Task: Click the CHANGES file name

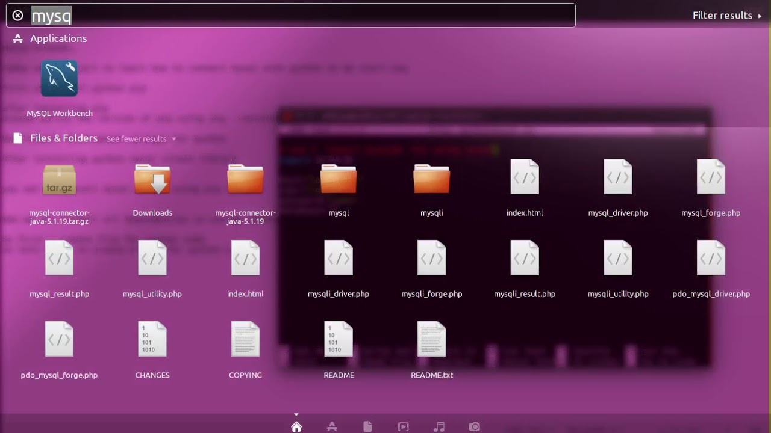Action: pyautogui.click(x=152, y=375)
